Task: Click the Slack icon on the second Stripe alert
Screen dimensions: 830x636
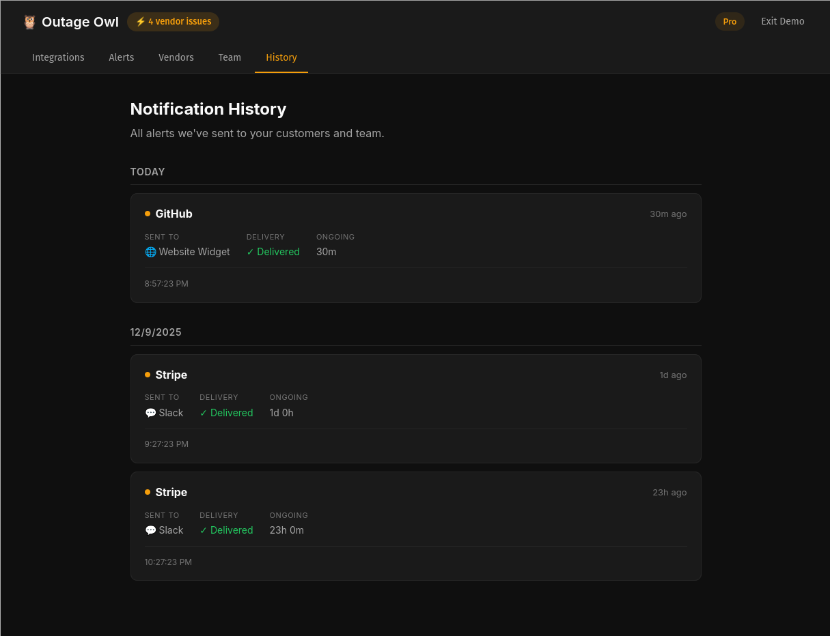Action: pyautogui.click(x=149, y=530)
